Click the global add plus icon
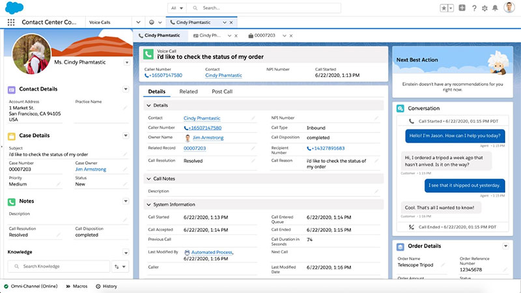 [x=462, y=8]
